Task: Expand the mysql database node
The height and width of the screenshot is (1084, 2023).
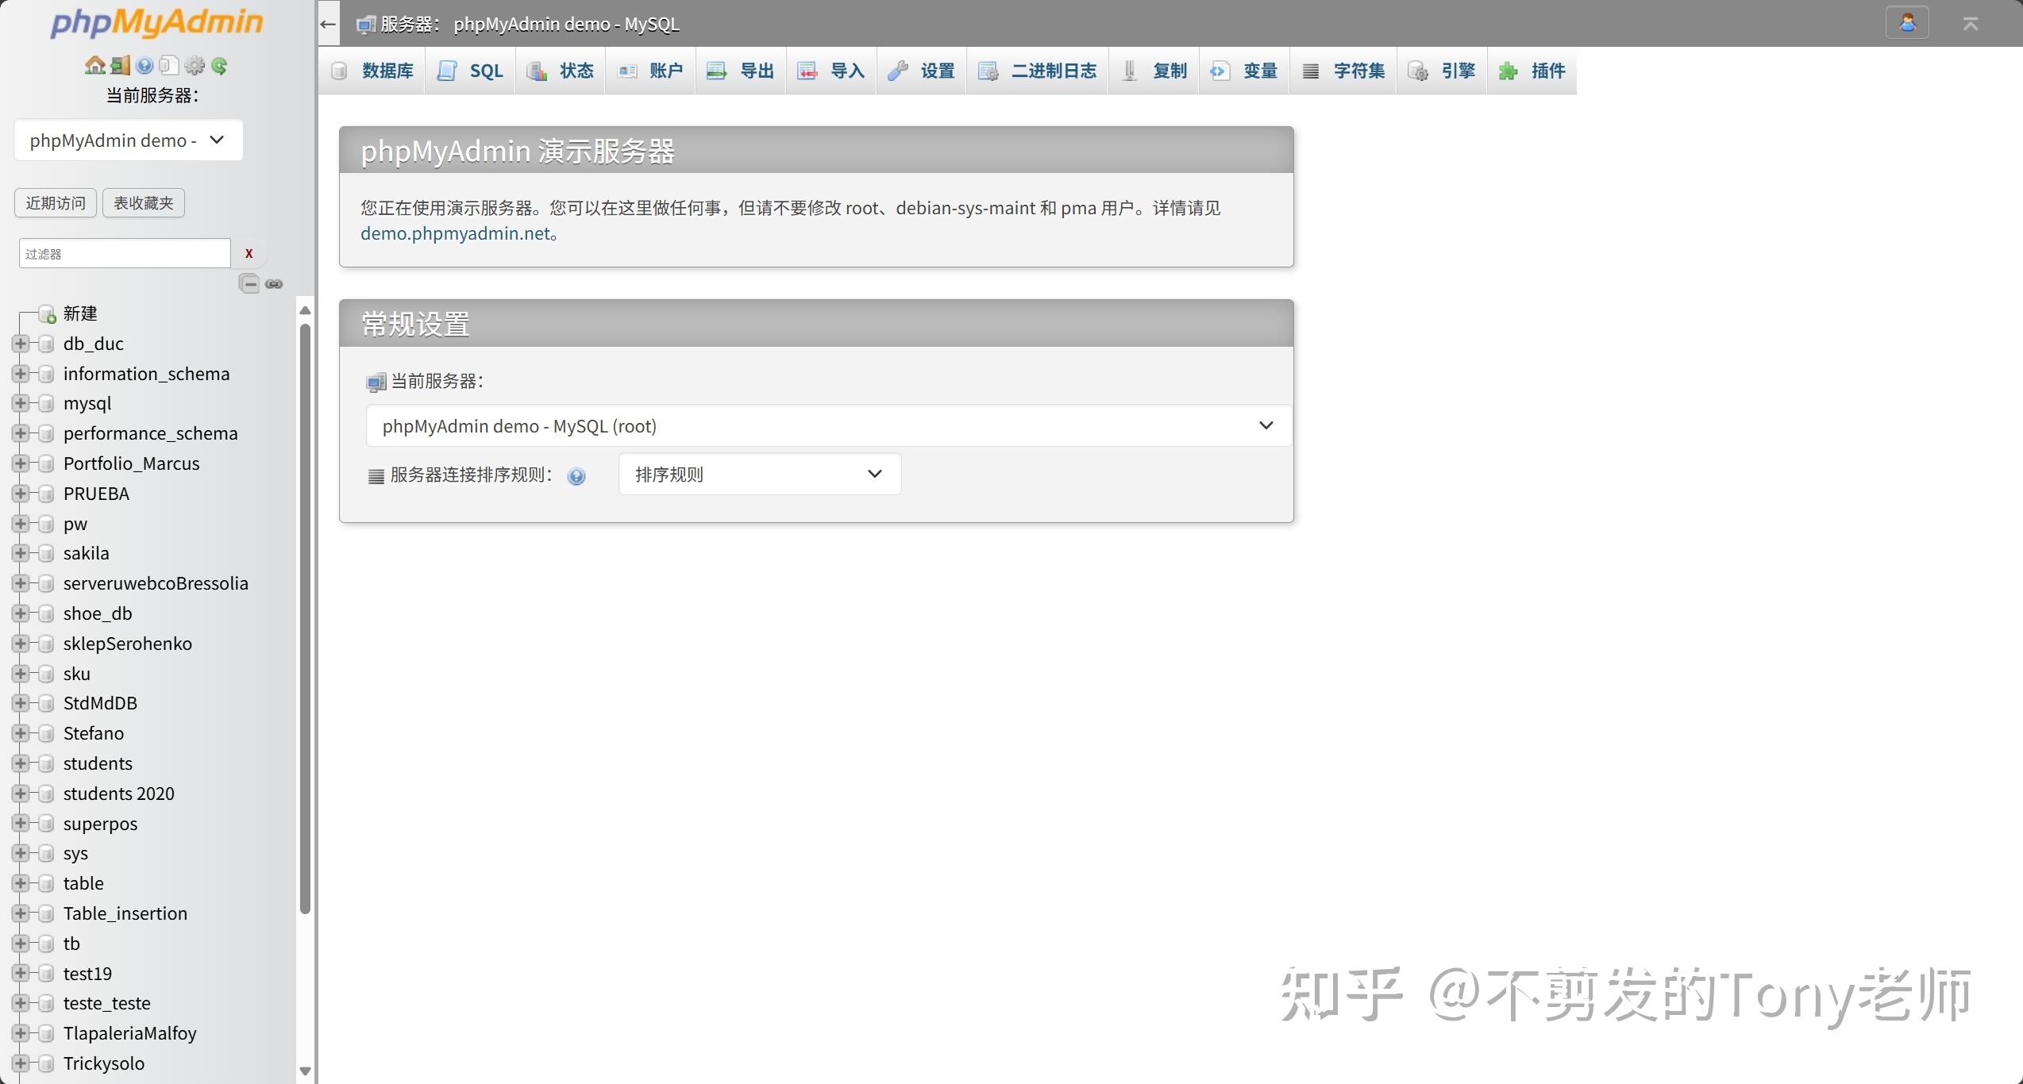Action: click(21, 403)
